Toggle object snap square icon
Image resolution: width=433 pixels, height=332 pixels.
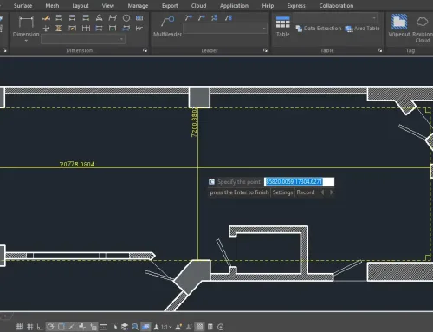point(61,327)
